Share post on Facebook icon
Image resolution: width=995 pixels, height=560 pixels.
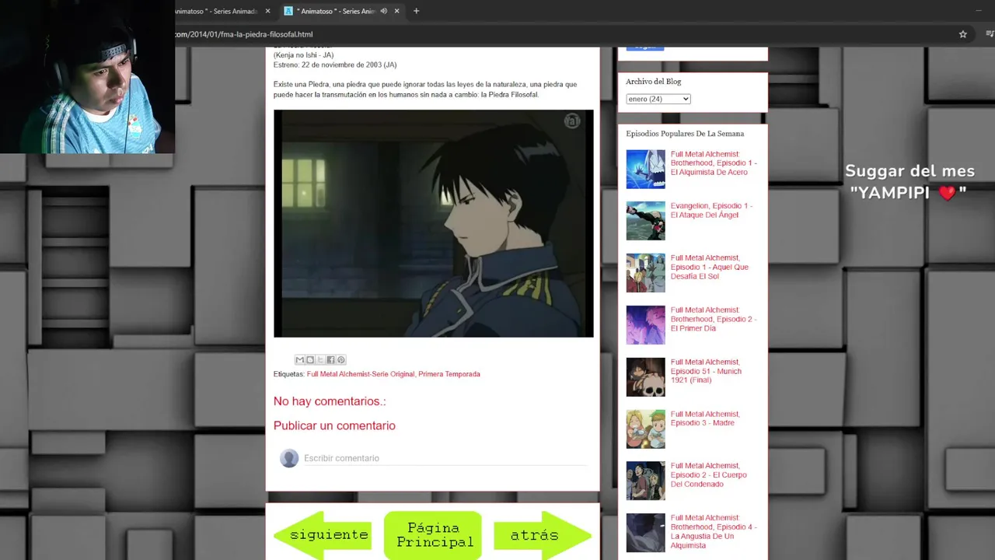pos(330,360)
